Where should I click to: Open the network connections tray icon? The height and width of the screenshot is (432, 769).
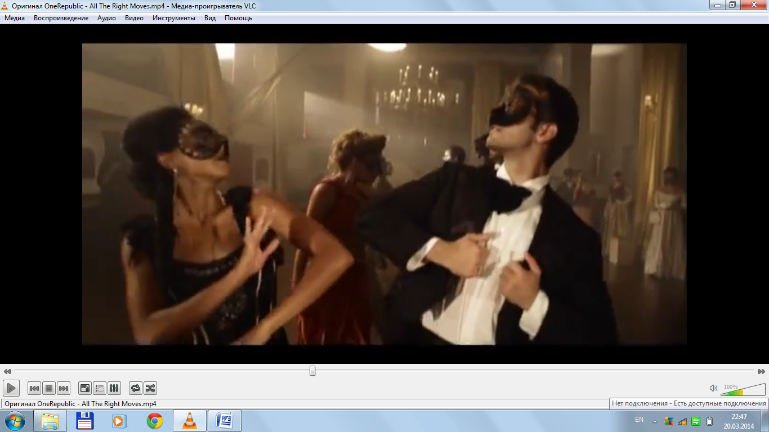682,421
